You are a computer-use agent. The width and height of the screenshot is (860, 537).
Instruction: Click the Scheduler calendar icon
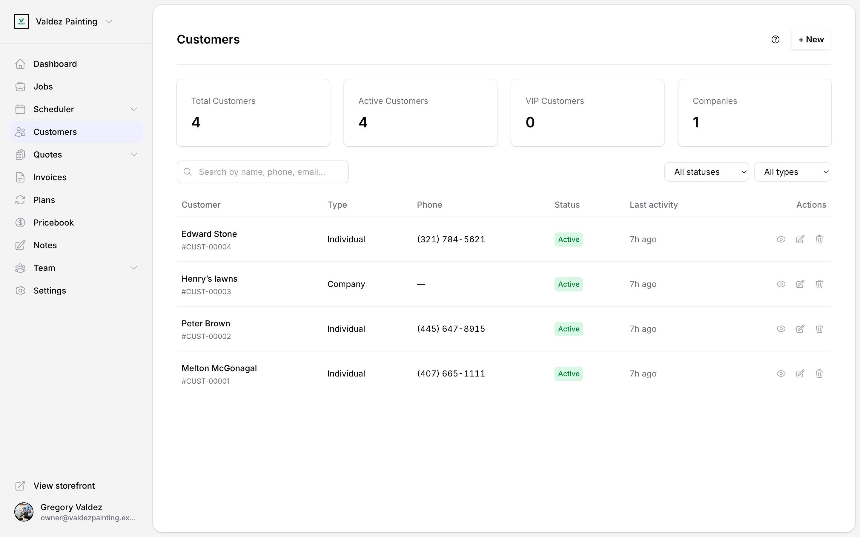click(20, 109)
